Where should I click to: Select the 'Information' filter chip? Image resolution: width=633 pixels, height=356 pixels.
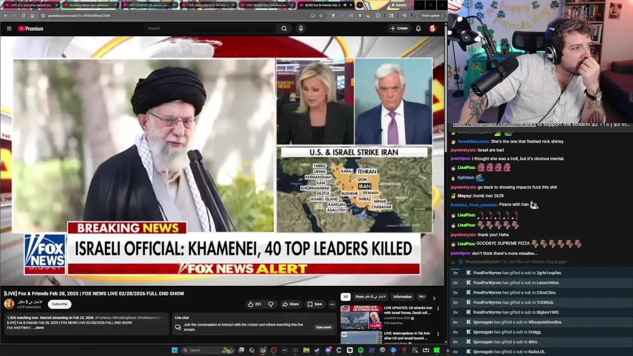(402, 297)
